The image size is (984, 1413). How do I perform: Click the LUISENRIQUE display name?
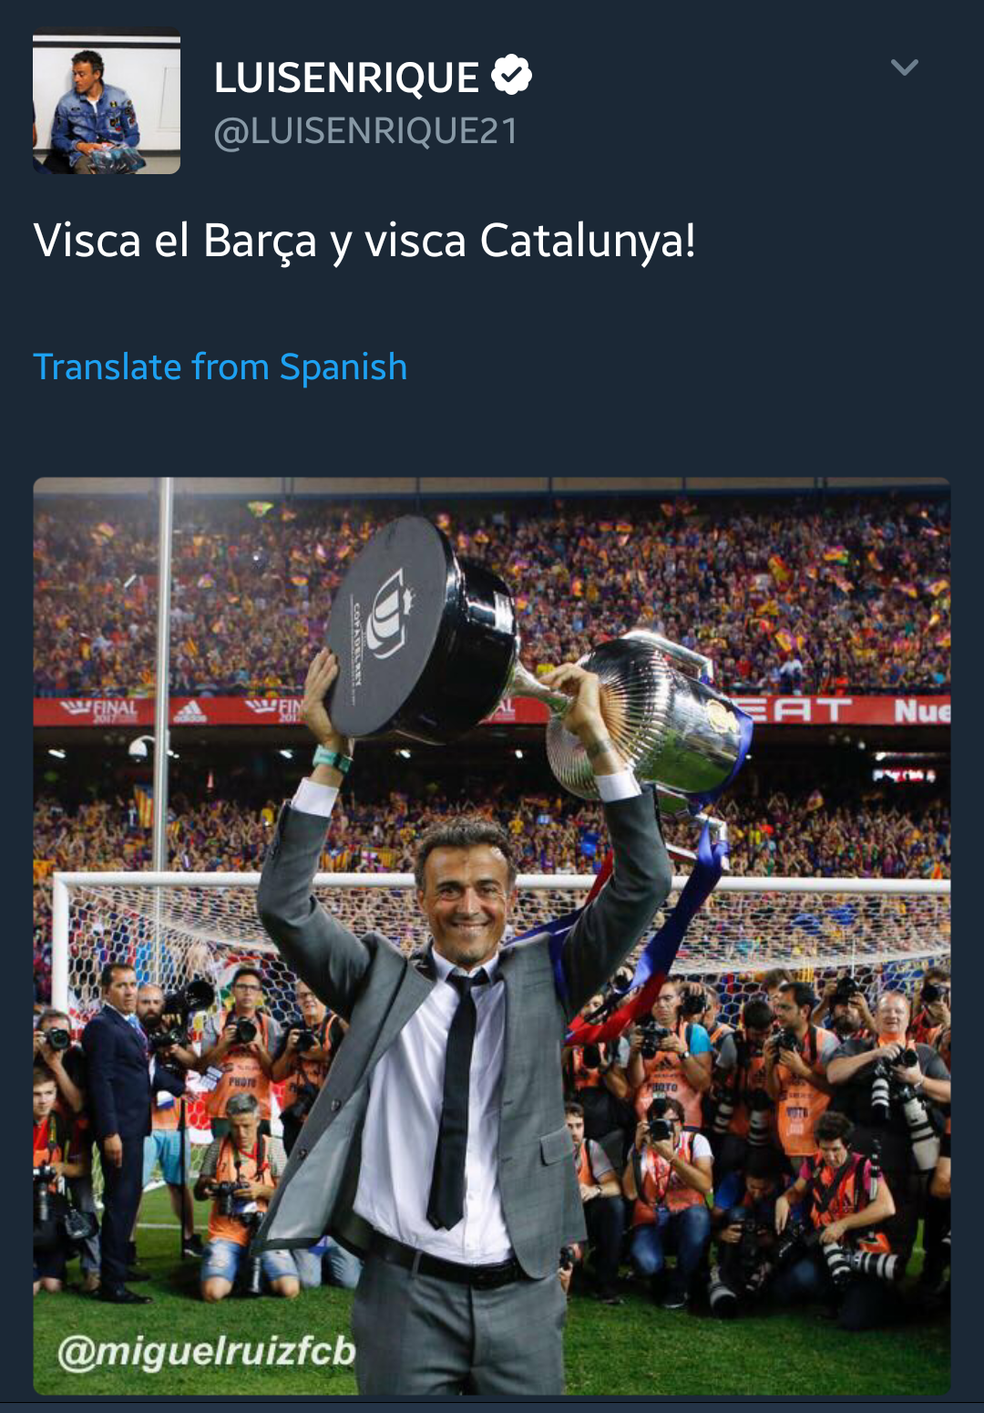click(x=346, y=78)
